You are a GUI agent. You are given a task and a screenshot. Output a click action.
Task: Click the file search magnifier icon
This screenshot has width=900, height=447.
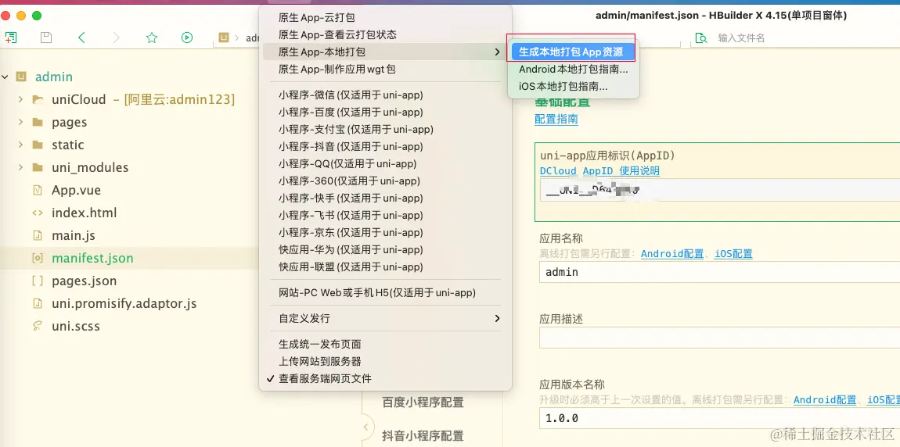pos(701,38)
